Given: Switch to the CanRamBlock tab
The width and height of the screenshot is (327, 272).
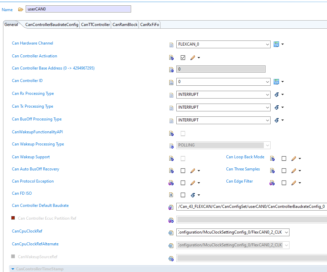Looking at the screenshot, I should 125,25.
